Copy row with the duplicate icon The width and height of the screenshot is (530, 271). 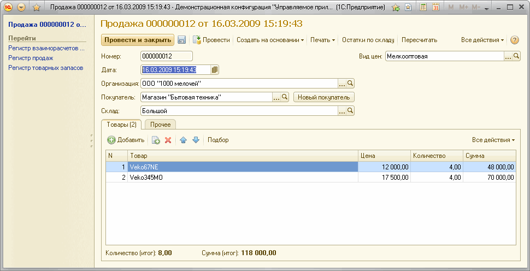tap(156, 140)
